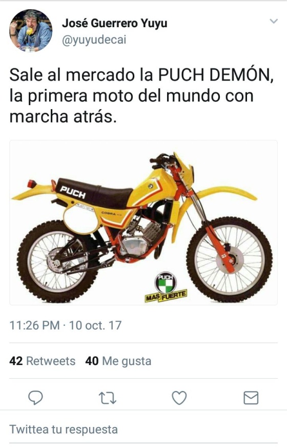
Task: Like the tweet with heart icon
Action: pos(179,398)
